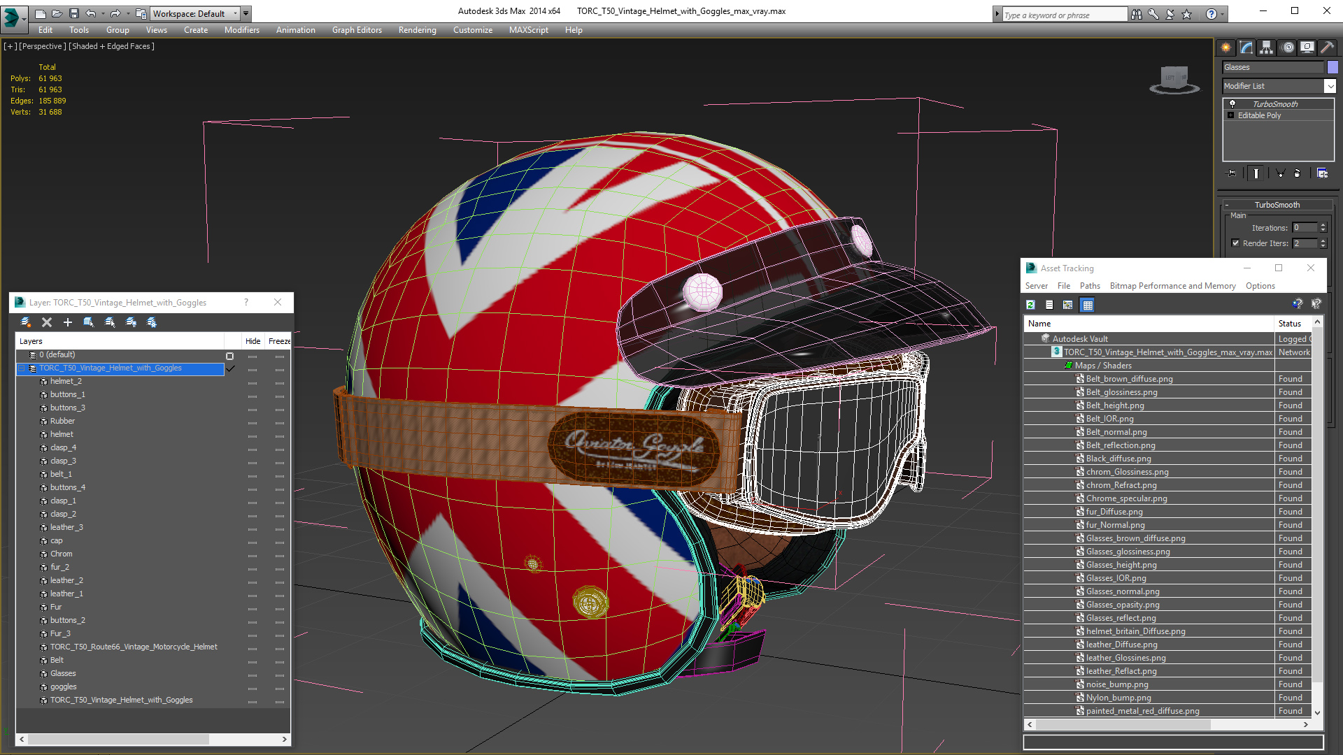Toggle Show End Result icon

click(1256, 173)
